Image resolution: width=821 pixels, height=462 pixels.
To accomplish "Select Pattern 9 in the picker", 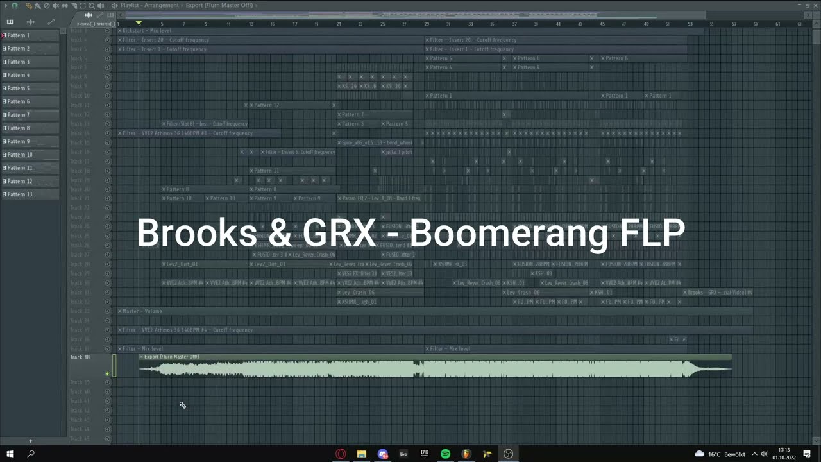I will pos(31,141).
